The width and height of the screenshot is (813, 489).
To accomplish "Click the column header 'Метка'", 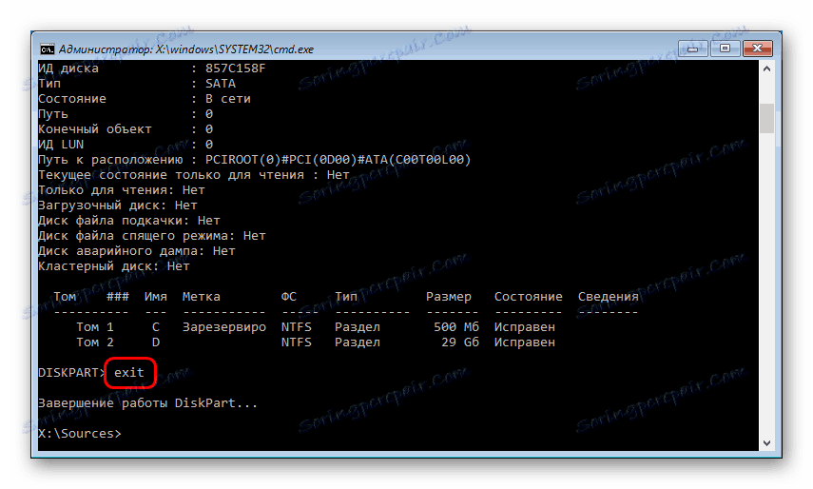I will [202, 297].
